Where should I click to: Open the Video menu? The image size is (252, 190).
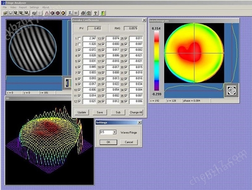[13, 7]
